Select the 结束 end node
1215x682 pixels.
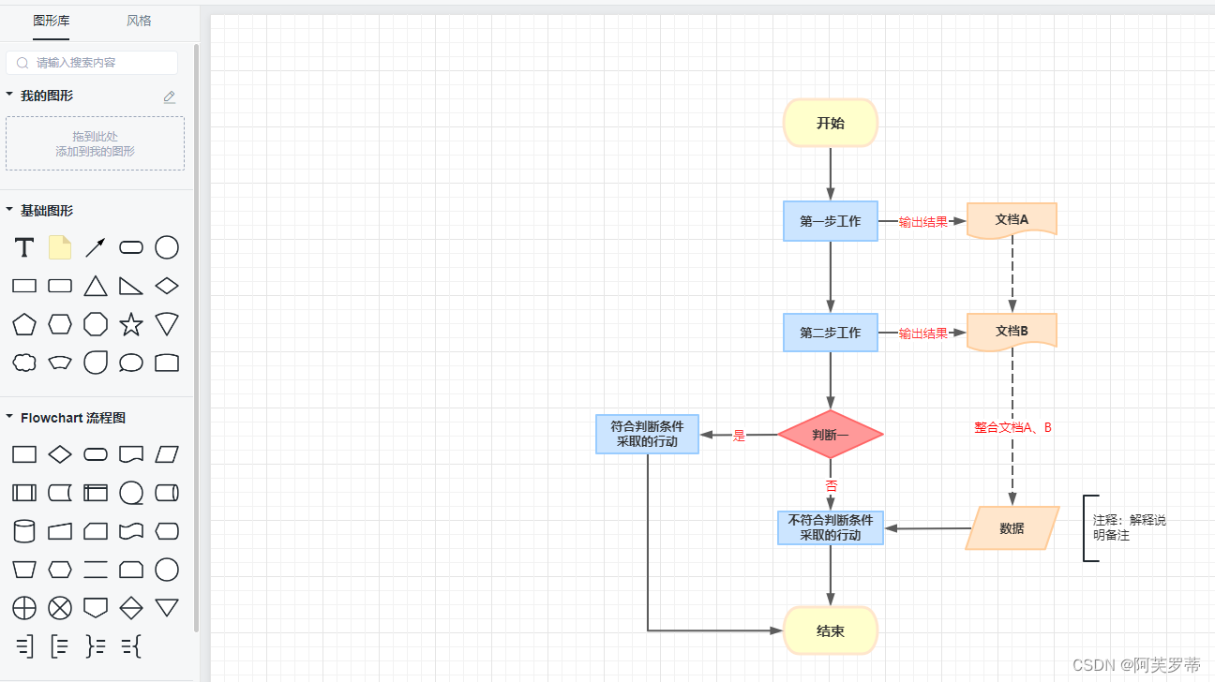pos(831,630)
